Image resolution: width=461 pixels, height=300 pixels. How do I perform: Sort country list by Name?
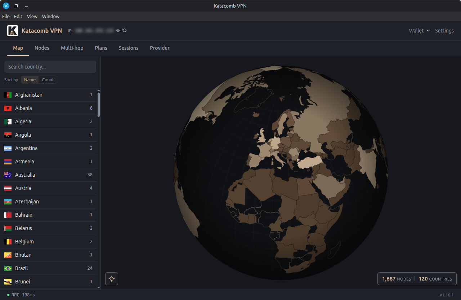click(30, 80)
